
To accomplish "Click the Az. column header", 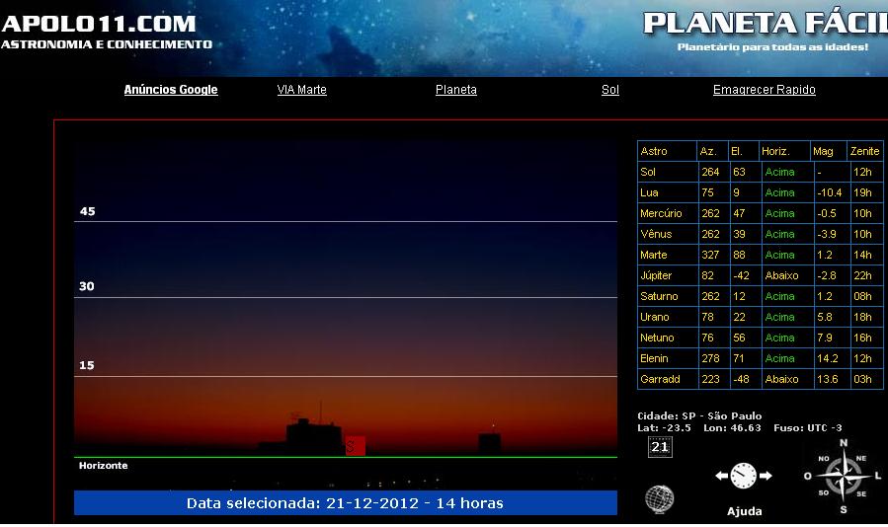I will coord(708,151).
